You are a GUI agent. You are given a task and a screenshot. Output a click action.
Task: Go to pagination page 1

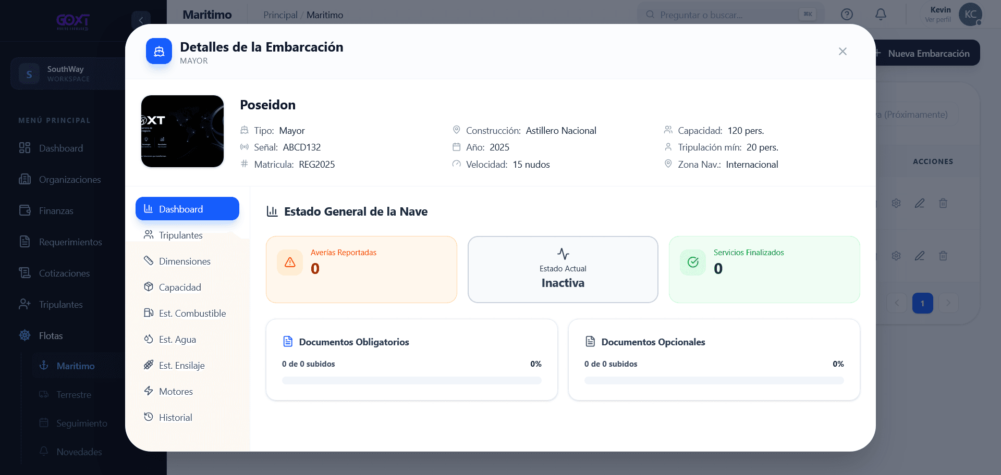coord(922,303)
